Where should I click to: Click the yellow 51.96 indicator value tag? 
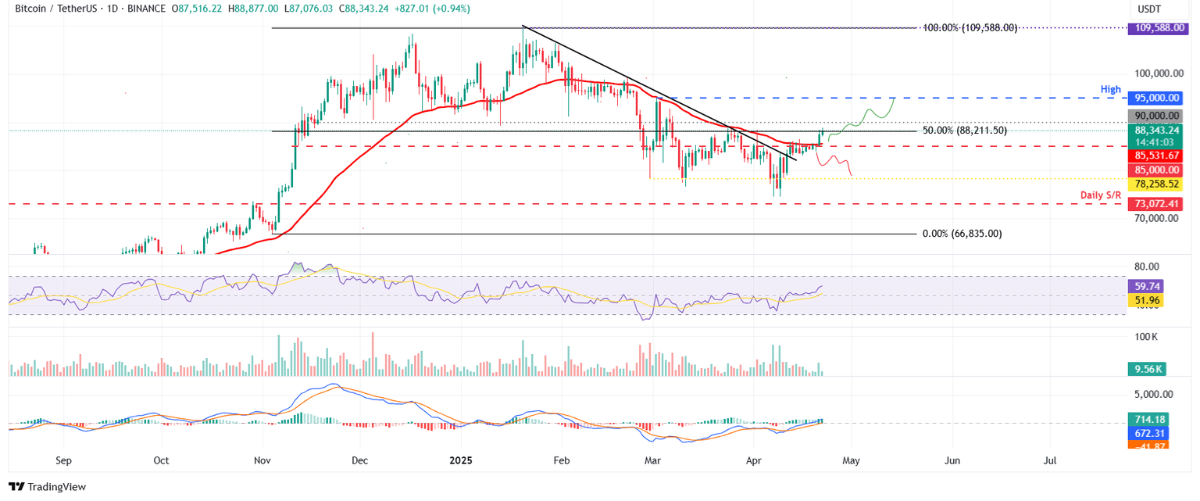coord(1145,299)
